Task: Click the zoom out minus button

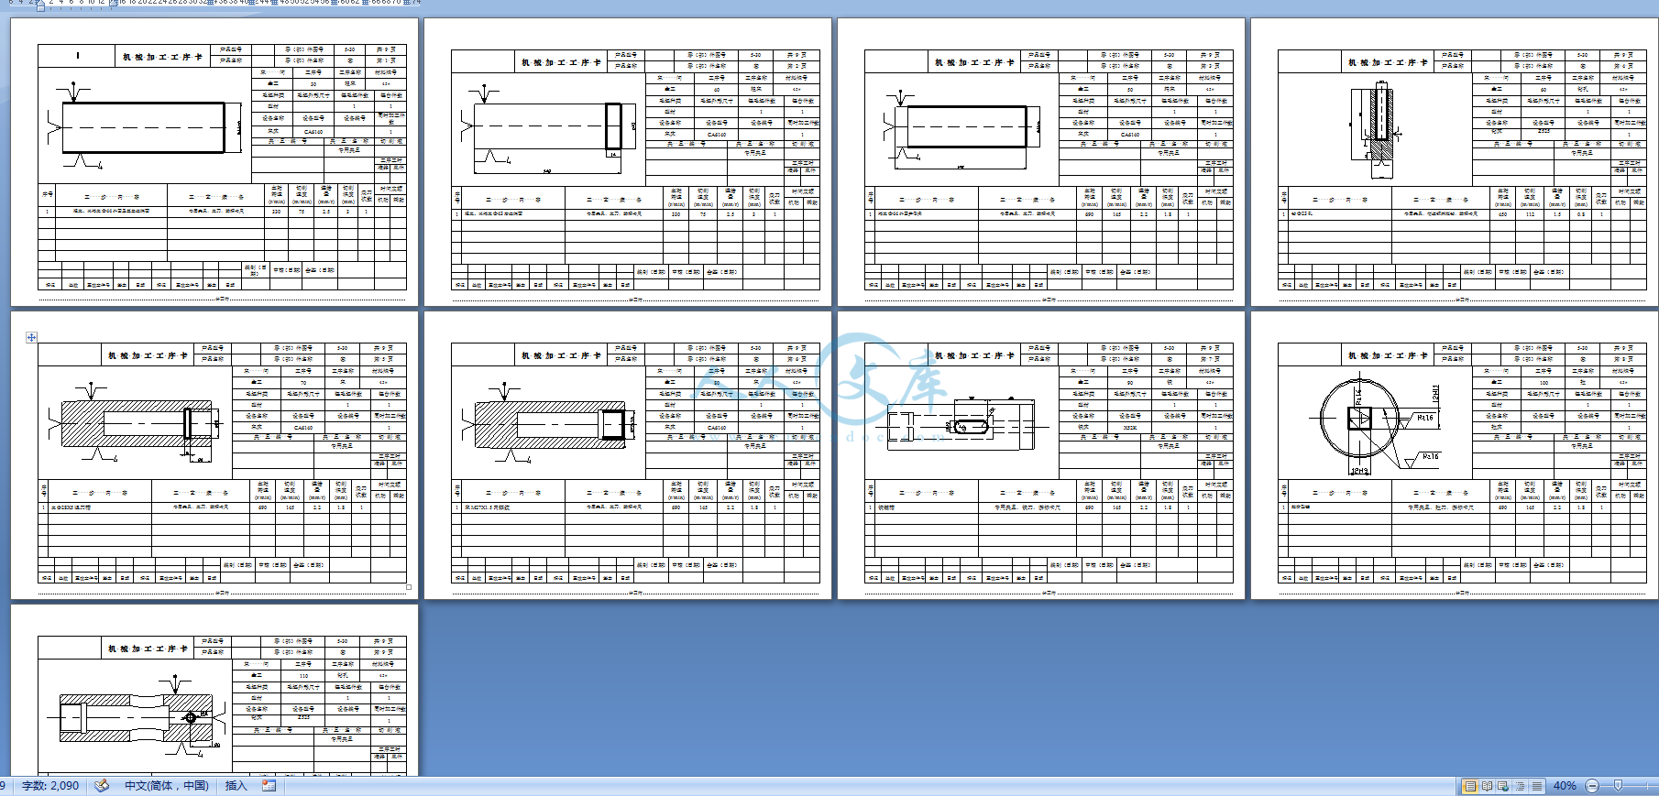Action: point(1592,786)
